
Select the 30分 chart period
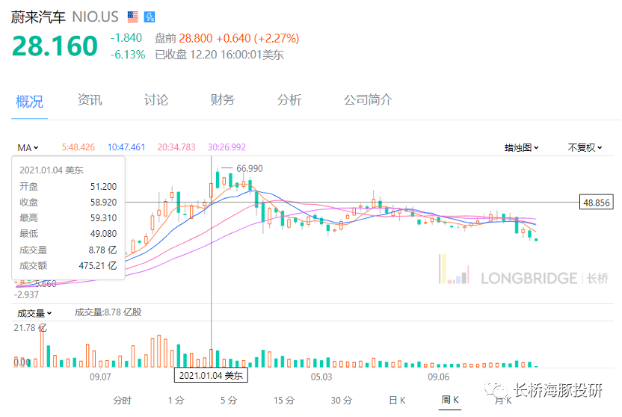(x=342, y=401)
